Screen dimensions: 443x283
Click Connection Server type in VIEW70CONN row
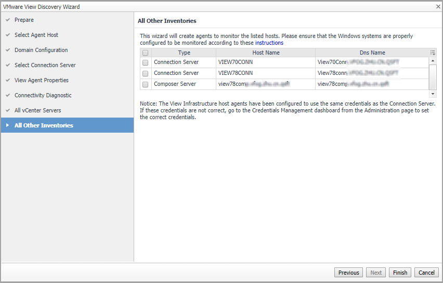coord(184,62)
